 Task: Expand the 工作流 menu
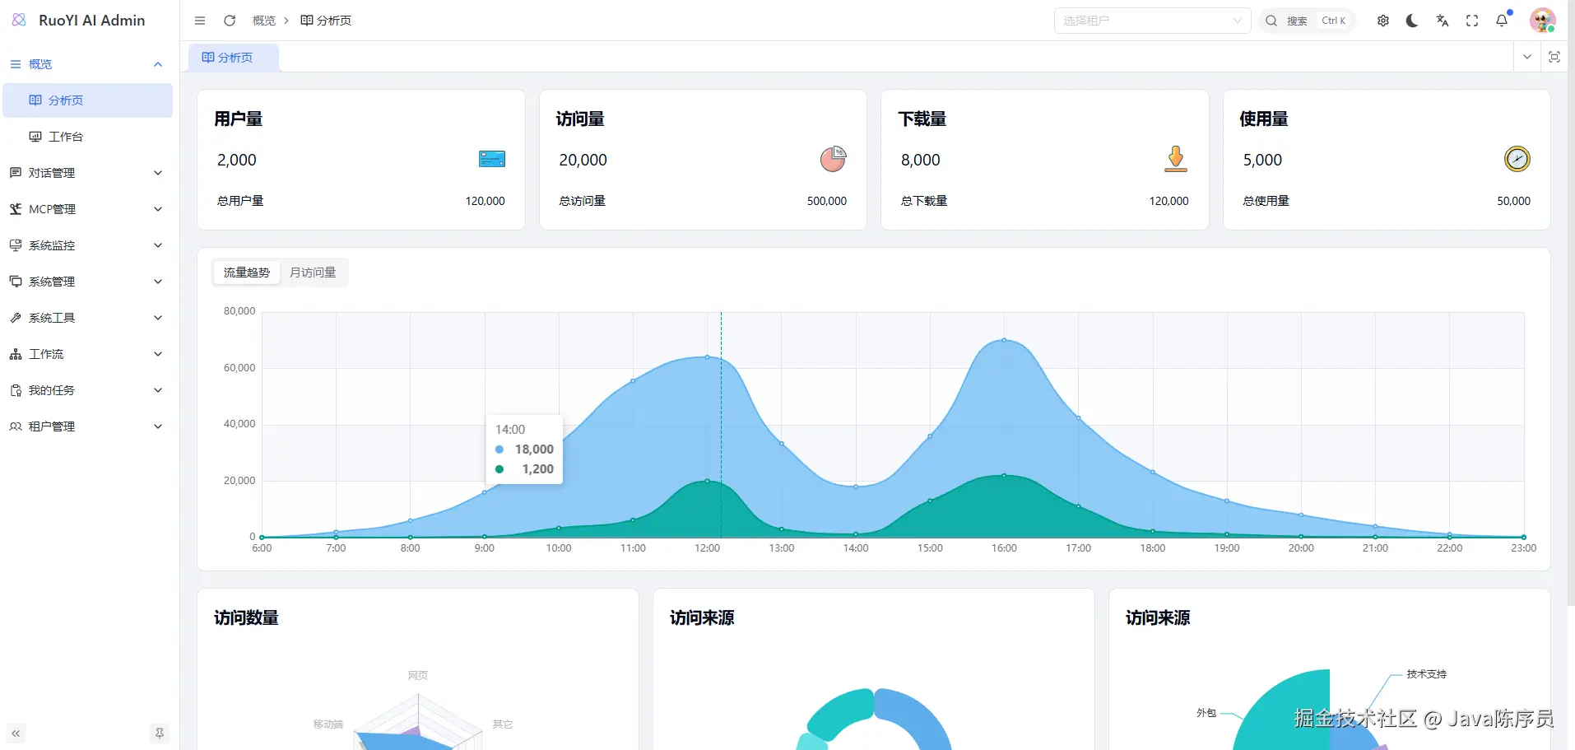(x=87, y=354)
